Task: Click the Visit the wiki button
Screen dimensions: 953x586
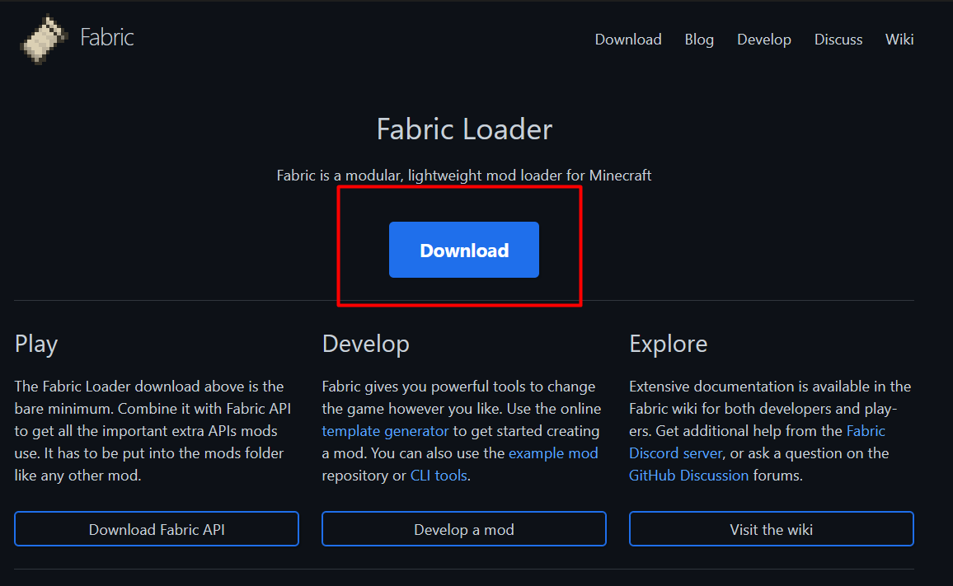Action: click(772, 529)
